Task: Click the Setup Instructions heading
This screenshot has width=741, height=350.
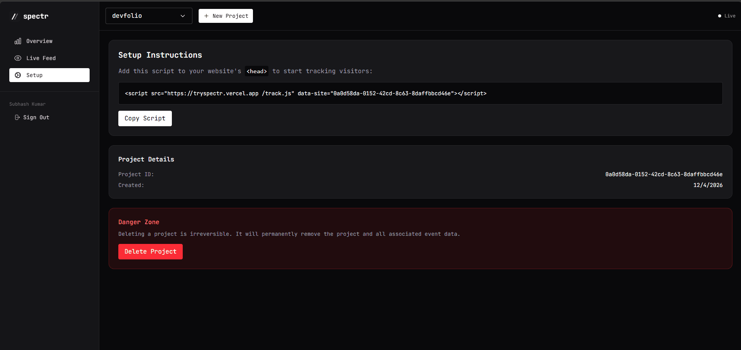Action: pos(160,55)
